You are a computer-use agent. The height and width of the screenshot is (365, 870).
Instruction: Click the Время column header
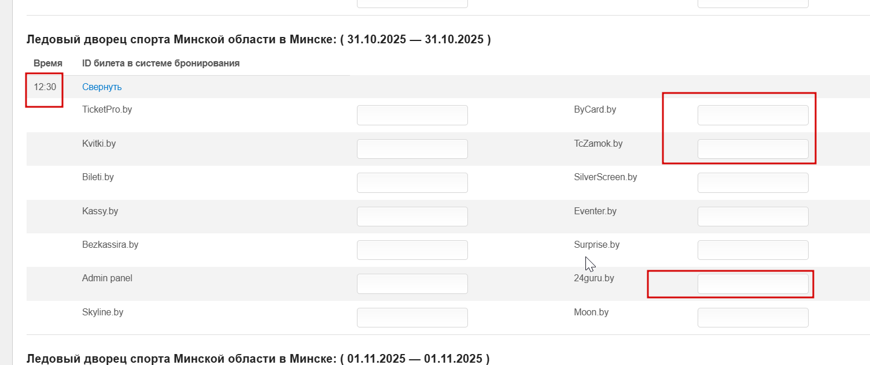48,63
